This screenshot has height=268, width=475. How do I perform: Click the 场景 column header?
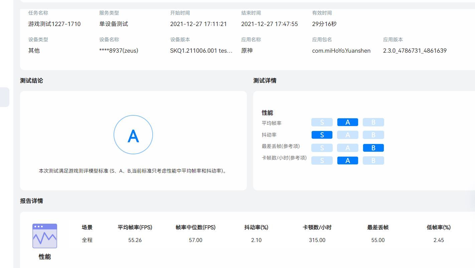coord(87,227)
